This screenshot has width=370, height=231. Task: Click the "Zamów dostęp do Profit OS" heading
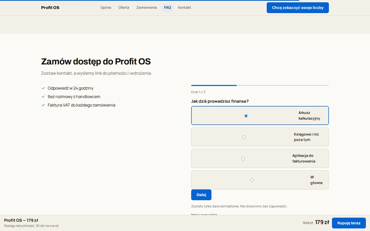click(x=96, y=62)
